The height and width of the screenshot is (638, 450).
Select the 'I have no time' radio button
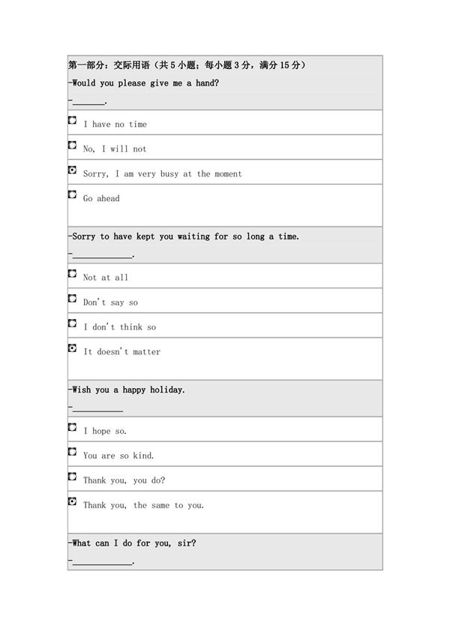click(73, 120)
